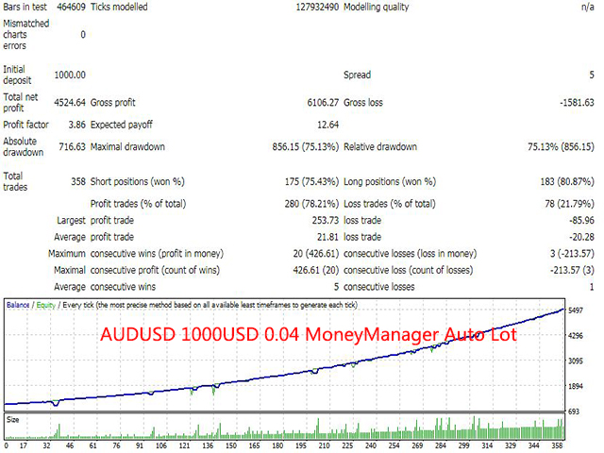
Task: Select Average consecutive wins value 5
Action: pyautogui.click(x=336, y=287)
